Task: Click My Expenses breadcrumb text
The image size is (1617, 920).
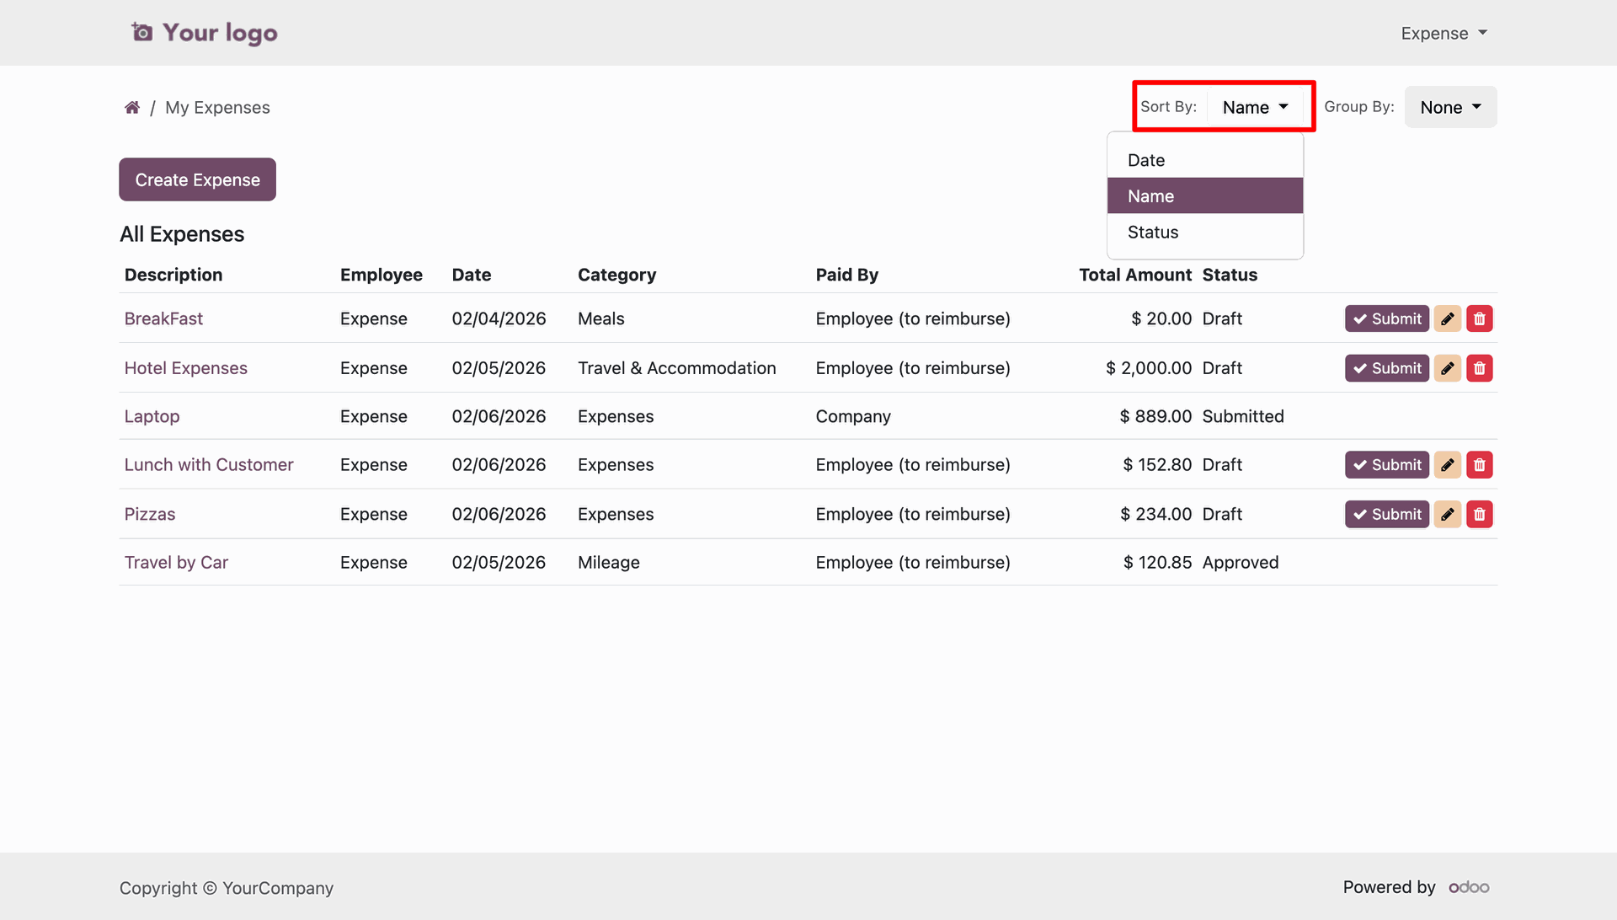Action: click(x=217, y=108)
